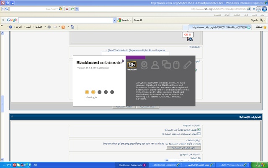Open the الصفحة (Page) command bar dropdown
Viewport: 268px width, 168px height.
(37, 27)
